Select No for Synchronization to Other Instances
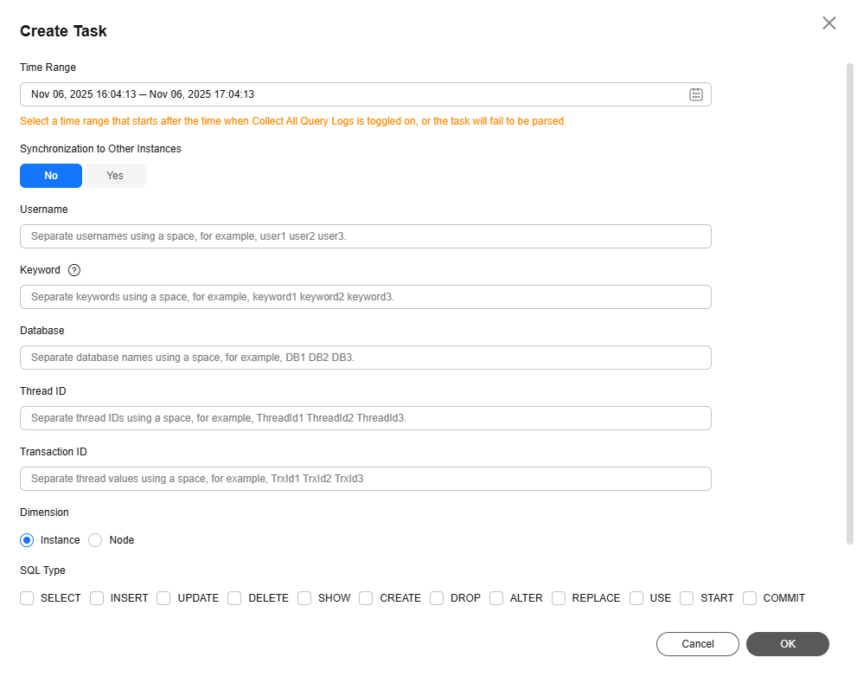857x677 pixels. [51, 176]
